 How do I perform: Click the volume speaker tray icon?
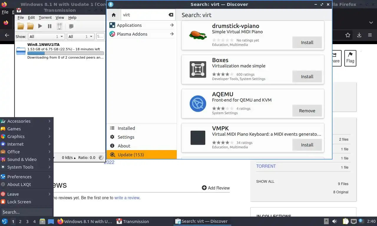click(x=335, y=221)
